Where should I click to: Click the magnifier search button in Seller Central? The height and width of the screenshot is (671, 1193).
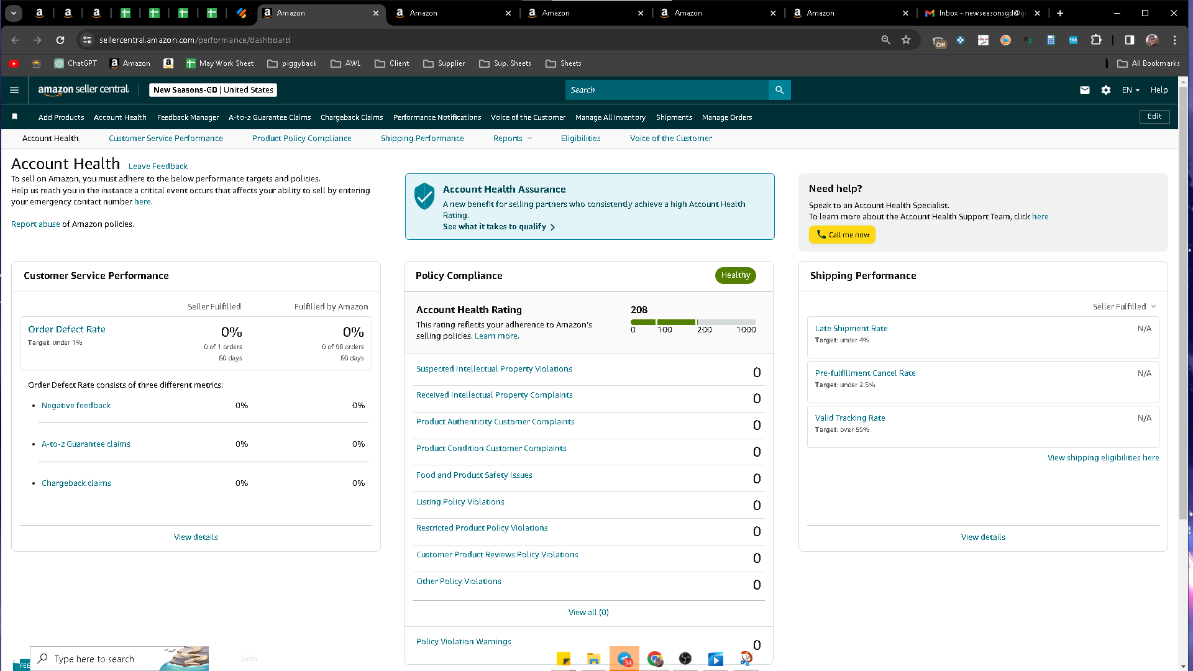(779, 90)
